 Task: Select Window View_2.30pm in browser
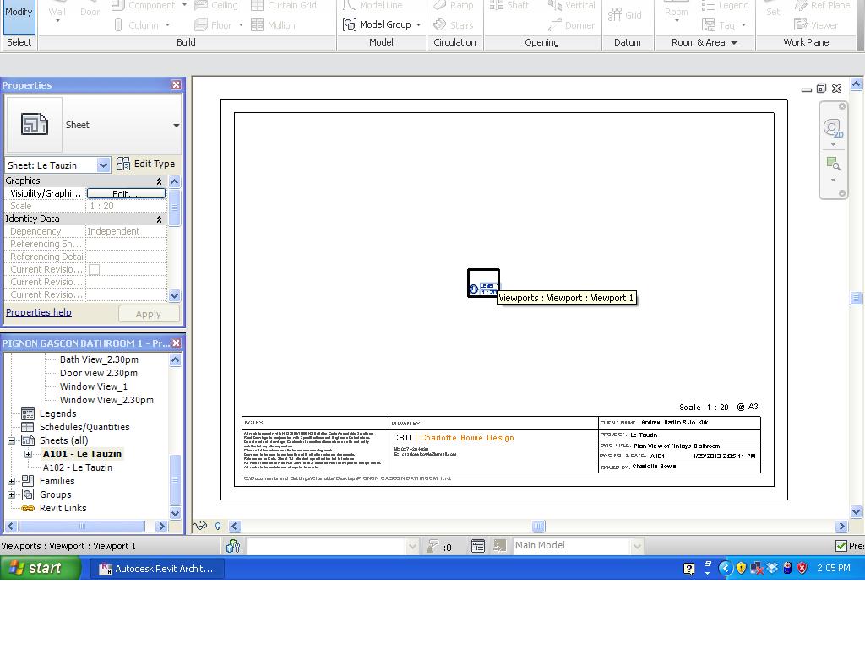[106, 400]
